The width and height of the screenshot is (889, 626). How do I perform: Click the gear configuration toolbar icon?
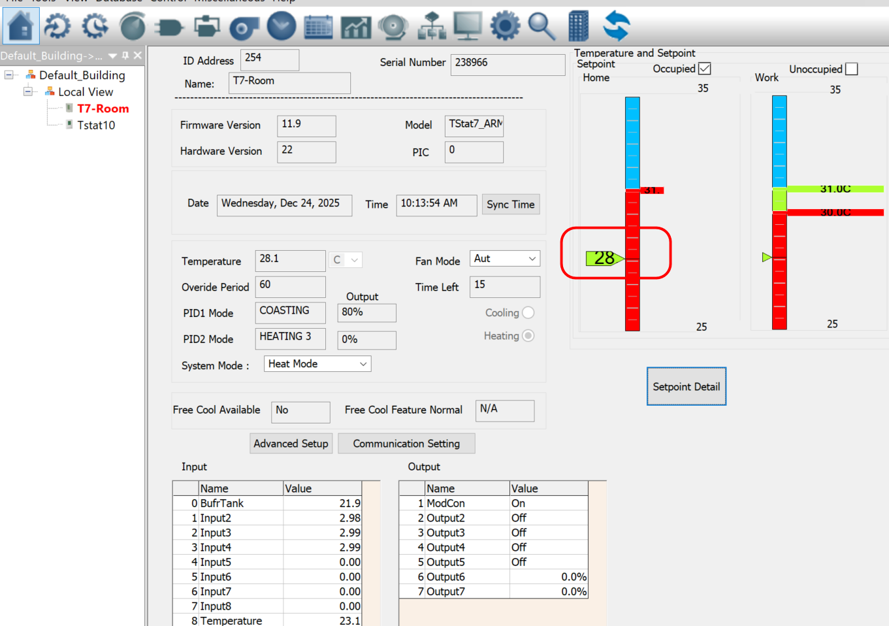click(x=505, y=27)
